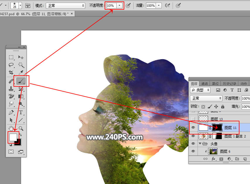Select the Pen tool
This screenshot has width=250, height=184.
point(11,113)
